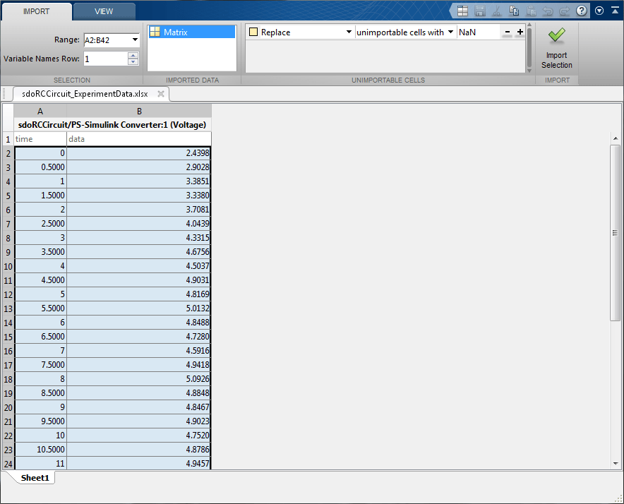
Task: Click the Copy icon in the top toolbar
Action: click(514, 11)
